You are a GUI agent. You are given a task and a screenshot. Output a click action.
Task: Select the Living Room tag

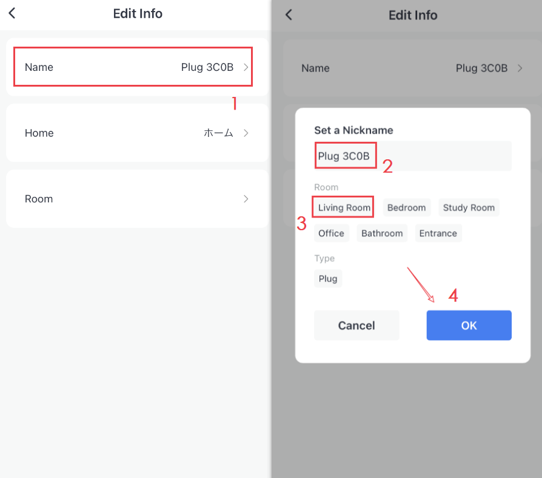(344, 208)
